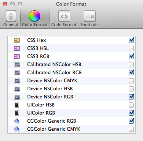Disable the Calibrated NSColor RGB checkbox
Viewport: 143px width, 141px height.
pos(131,73)
